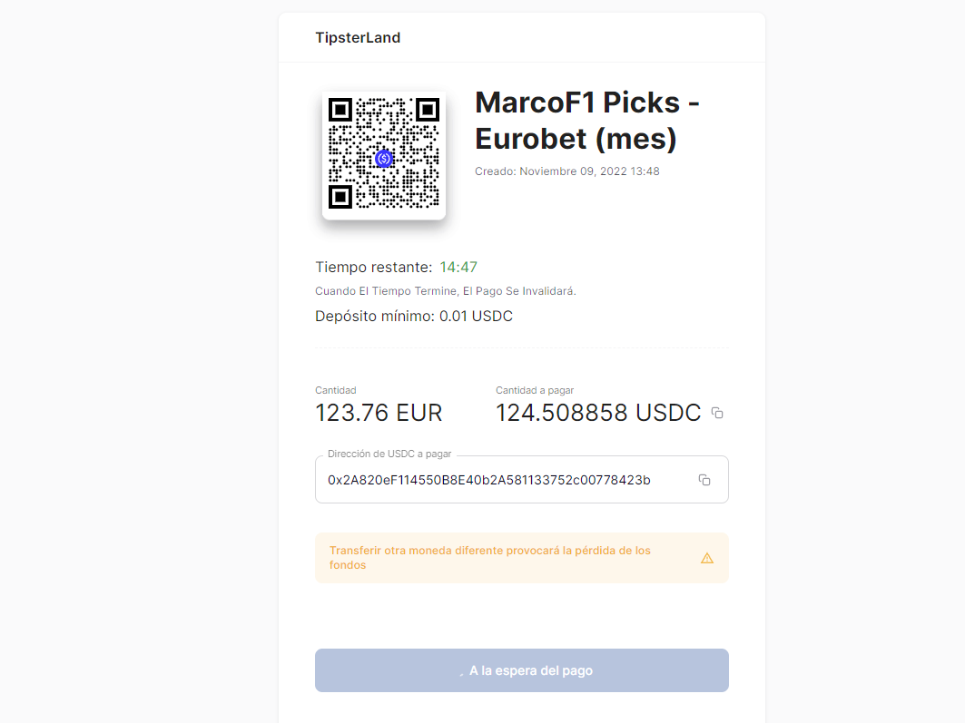The width and height of the screenshot is (965, 723).
Task: Click the 14:47 remaining time countdown
Action: (x=458, y=267)
